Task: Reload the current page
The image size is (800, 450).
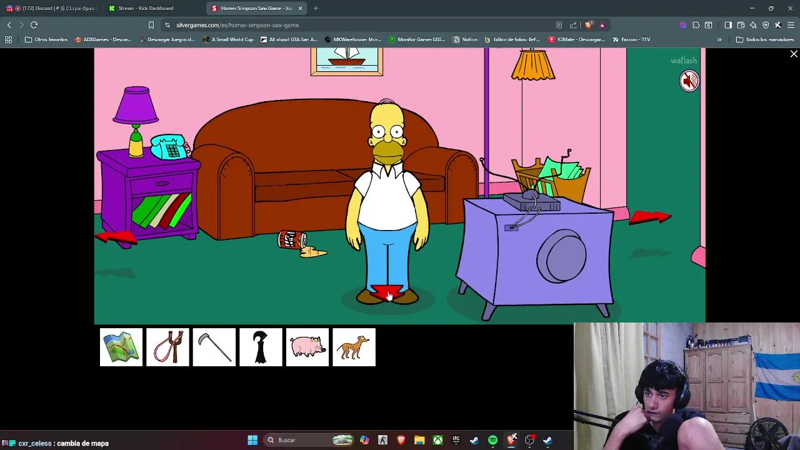Action: click(x=34, y=25)
